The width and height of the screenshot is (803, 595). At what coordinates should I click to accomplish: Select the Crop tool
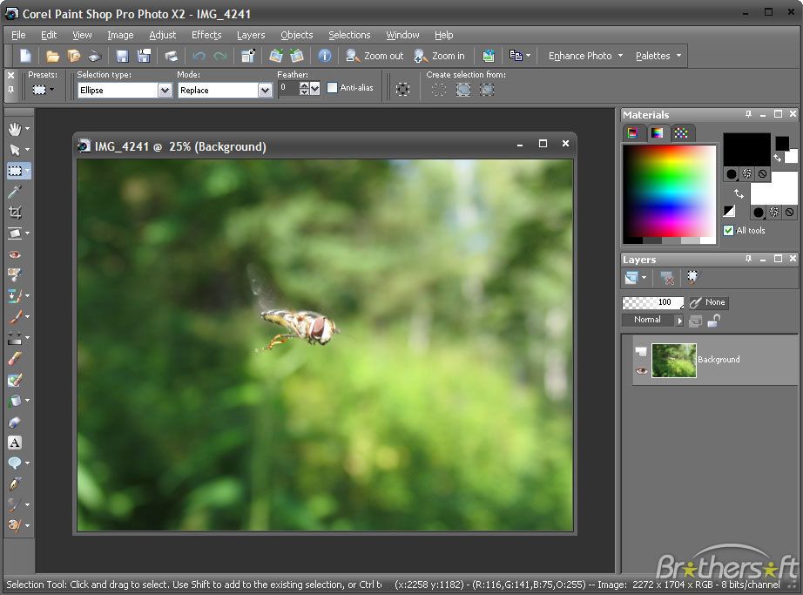click(15, 213)
